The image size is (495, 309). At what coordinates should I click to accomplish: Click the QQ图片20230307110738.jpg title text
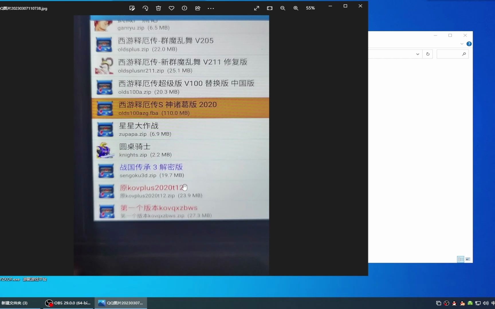point(24,8)
